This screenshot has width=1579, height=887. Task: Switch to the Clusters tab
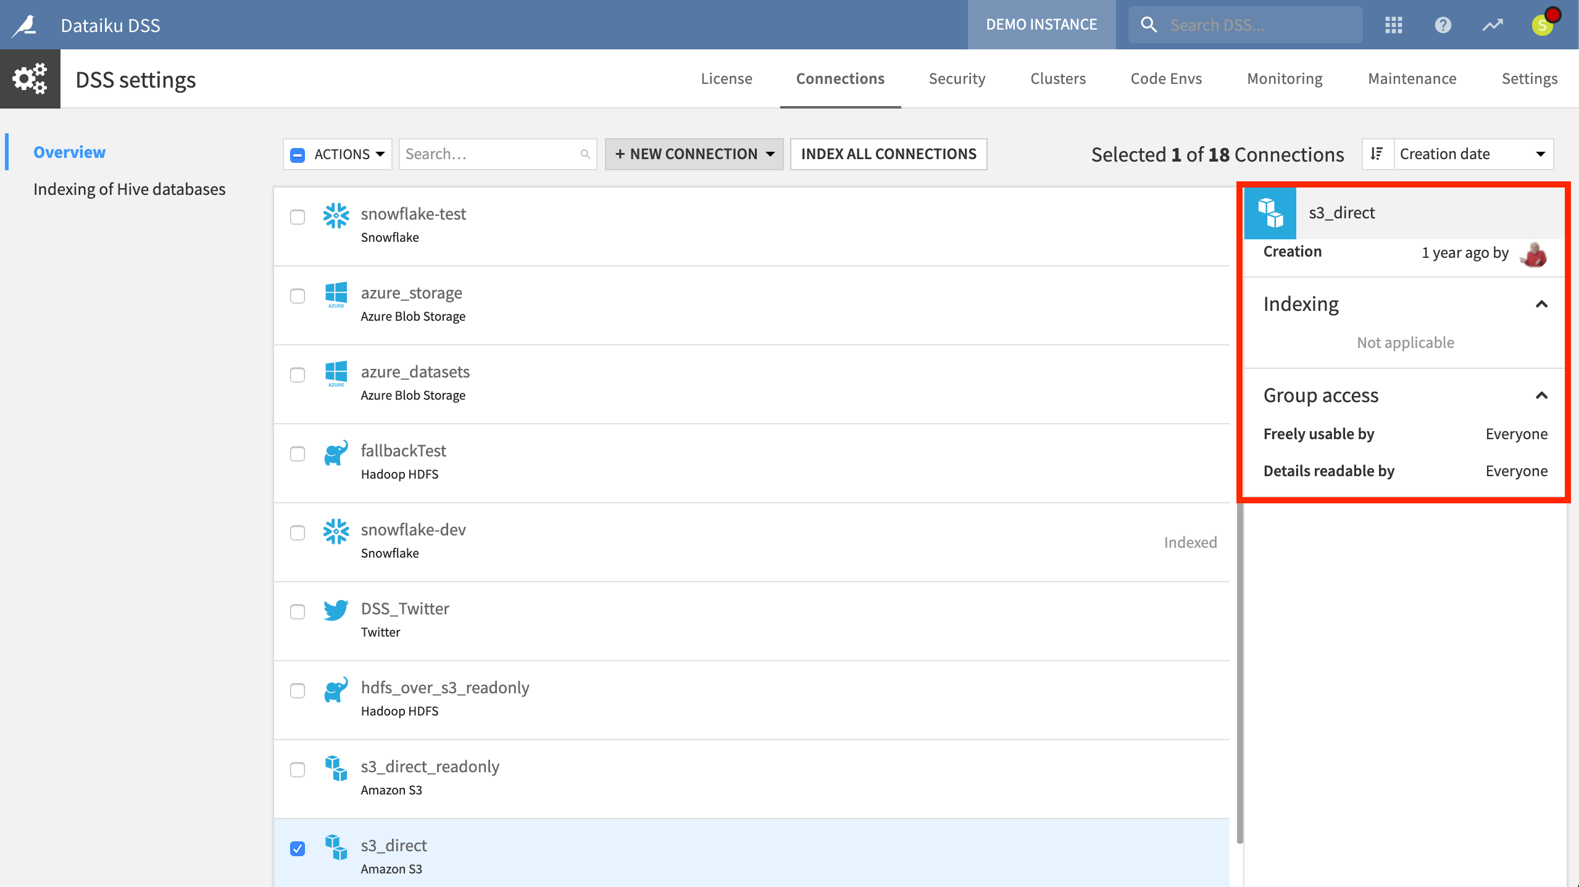[1057, 78]
